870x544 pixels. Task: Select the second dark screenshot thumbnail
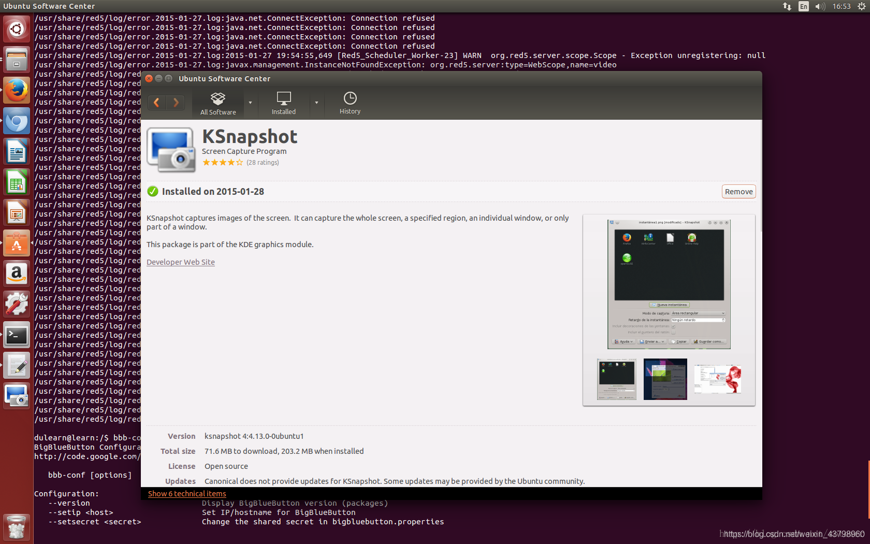pos(665,379)
